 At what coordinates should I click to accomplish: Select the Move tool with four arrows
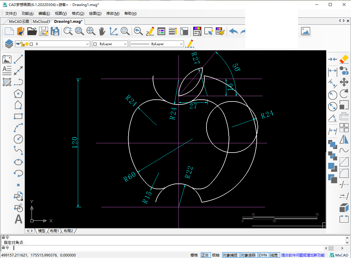[344, 82]
